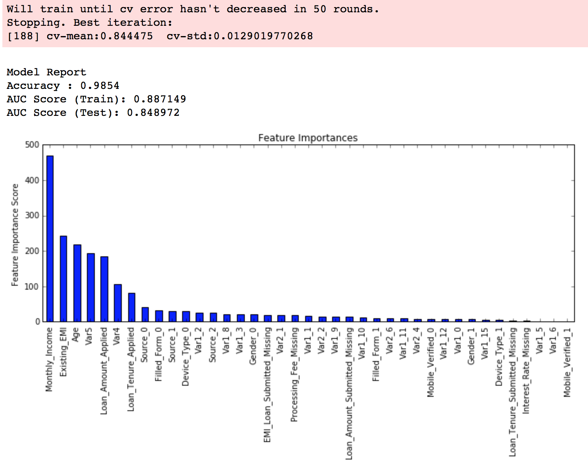Select the Source_0 bar
This screenshot has width=588, height=469.
(x=145, y=314)
